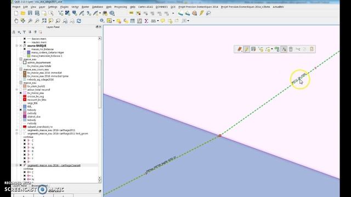Click the Zoom to Selection icon

tap(51, 21)
